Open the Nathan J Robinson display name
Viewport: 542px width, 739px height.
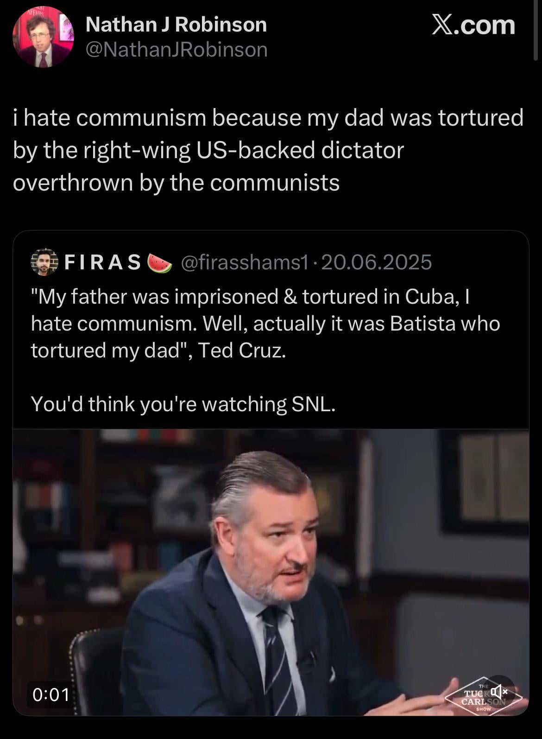176,25
